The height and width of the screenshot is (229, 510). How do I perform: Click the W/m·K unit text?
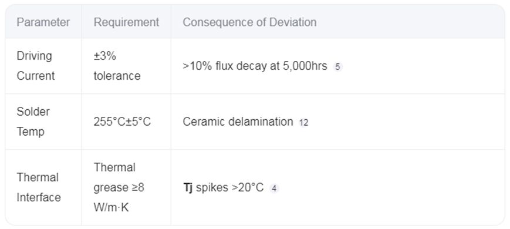click(111, 207)
